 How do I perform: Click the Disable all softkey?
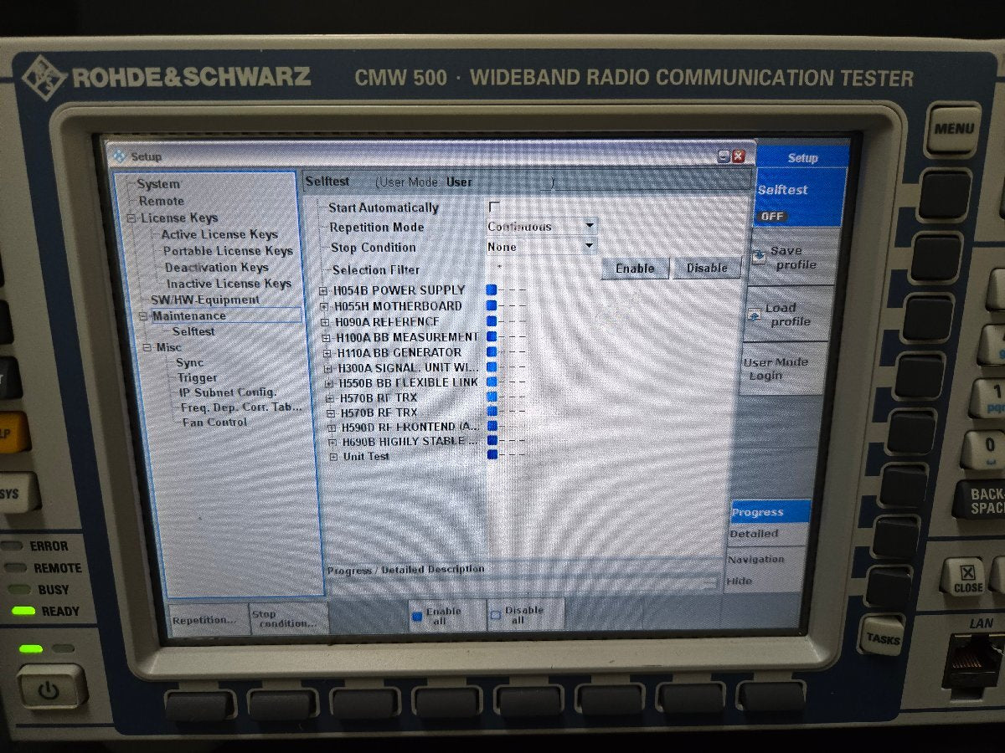pyautogui.click(x=526, y=615)
